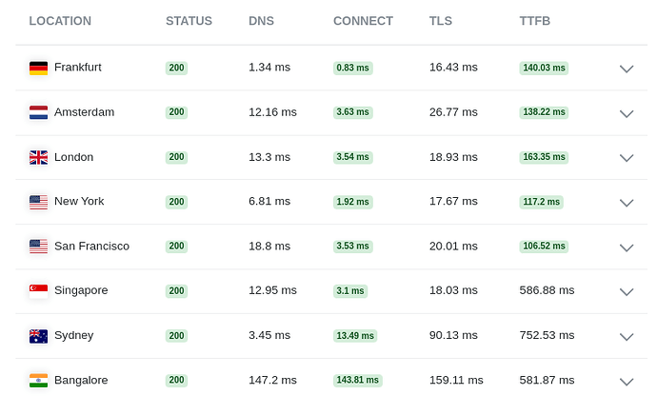Click the 200 status badge for Singapore
This screenshot has height=415, width=657.
point(176,291)
